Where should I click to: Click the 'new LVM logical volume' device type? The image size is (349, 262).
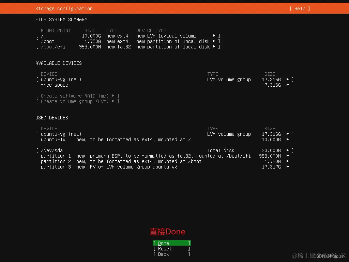coord(166,36)
